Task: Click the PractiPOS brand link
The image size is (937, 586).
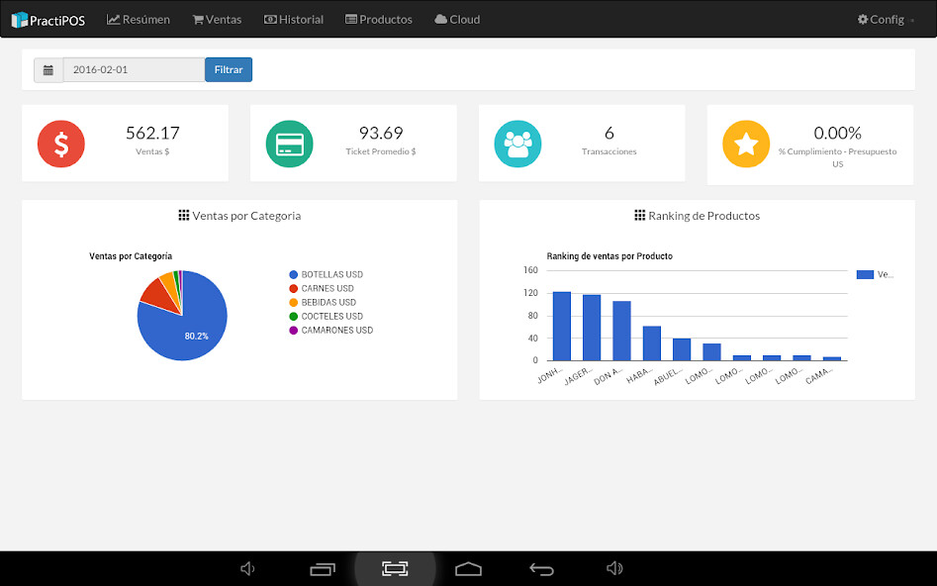Action: coord(47,19)
